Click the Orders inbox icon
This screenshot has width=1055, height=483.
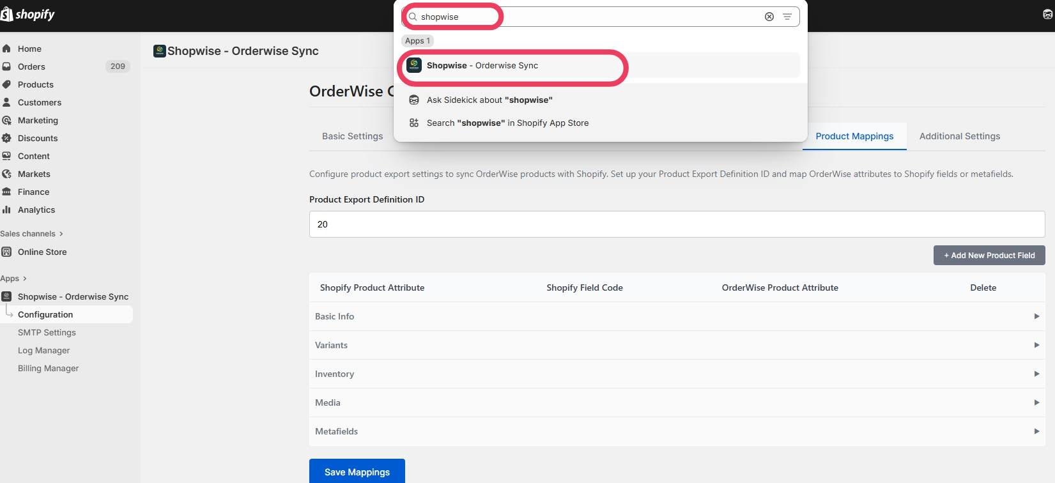(6, 66)
